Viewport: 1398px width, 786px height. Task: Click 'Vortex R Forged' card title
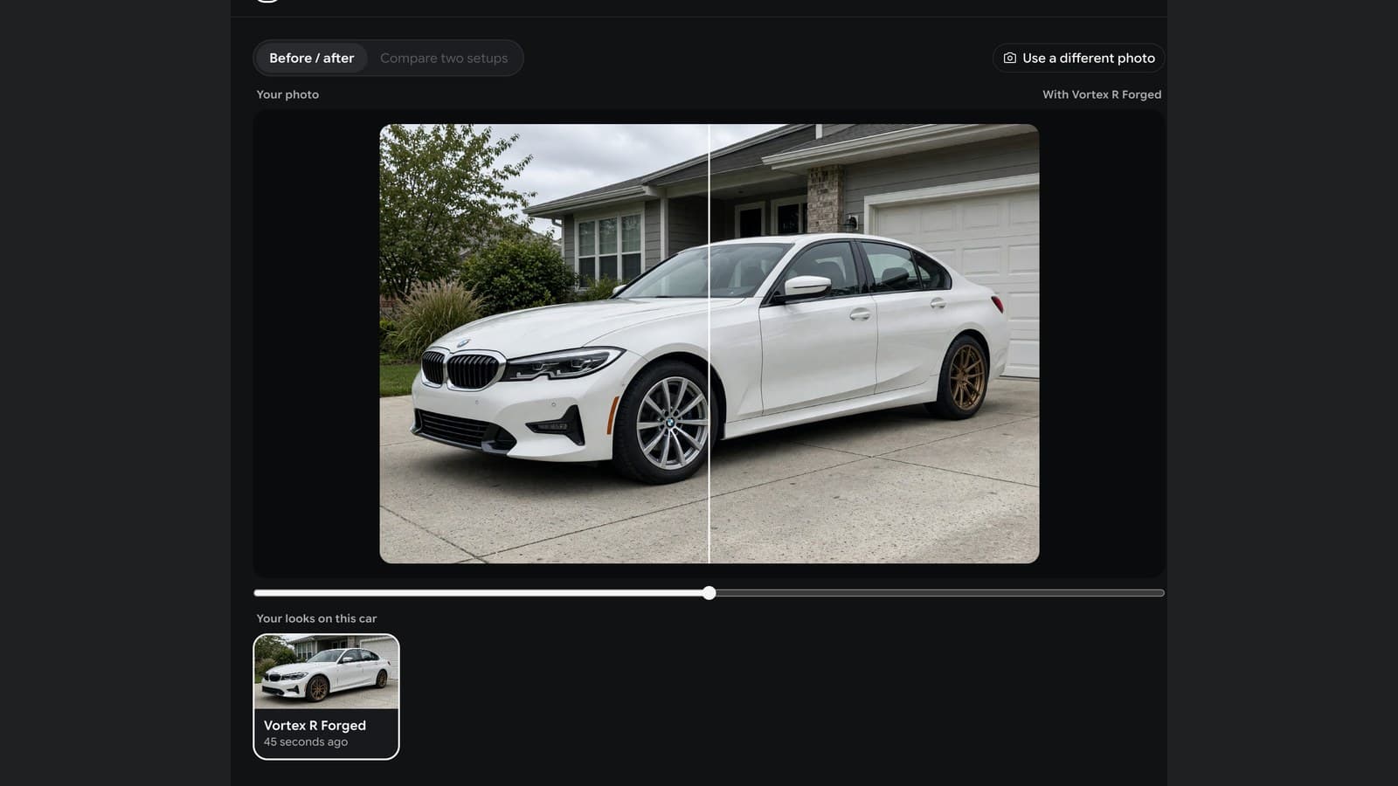tap(315, 725)
